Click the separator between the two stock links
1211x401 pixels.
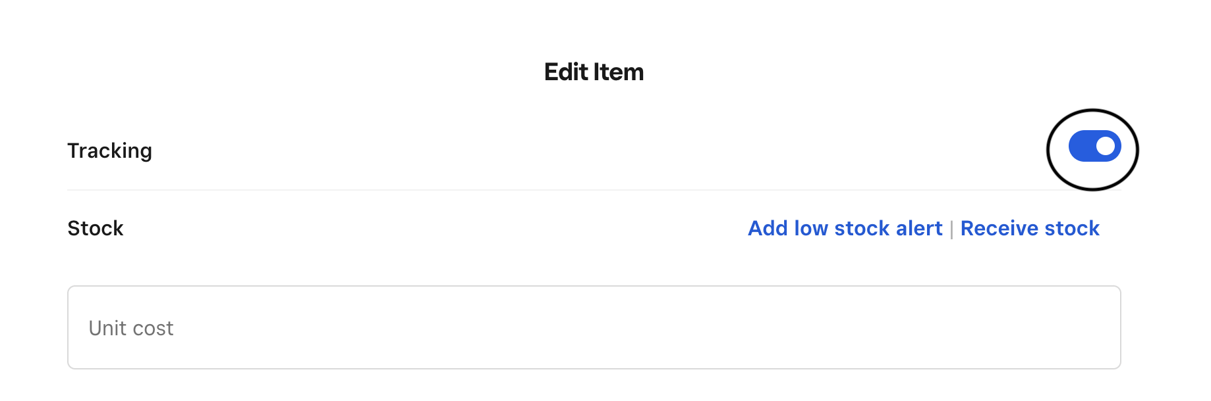[951, 229]
